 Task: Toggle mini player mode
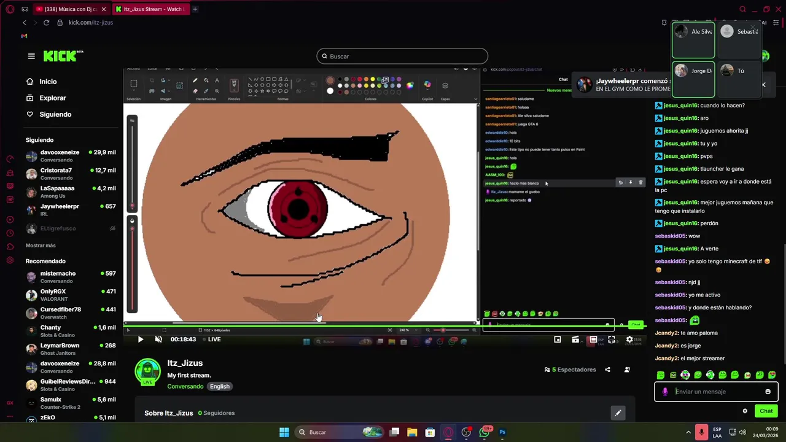pyautogui.click(x=558, y=339)
